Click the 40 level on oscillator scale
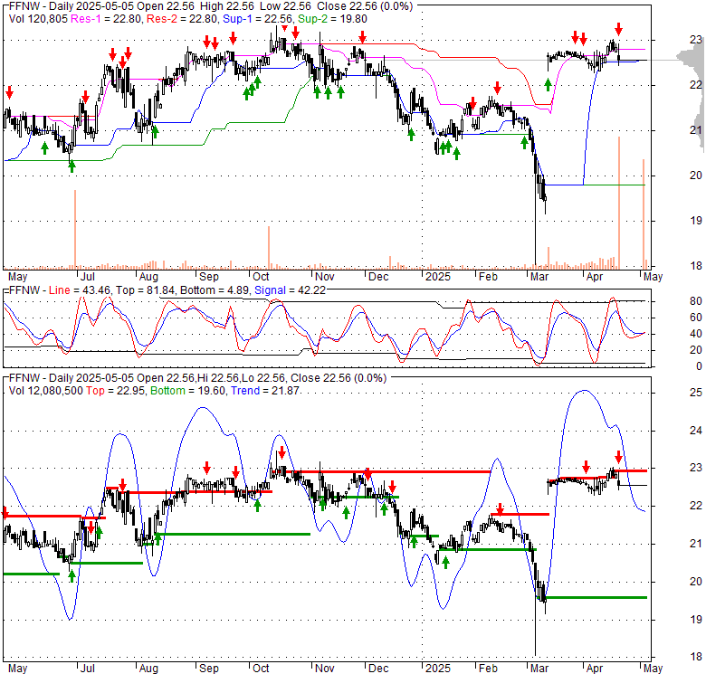The image size is (706, 674). 696,334
